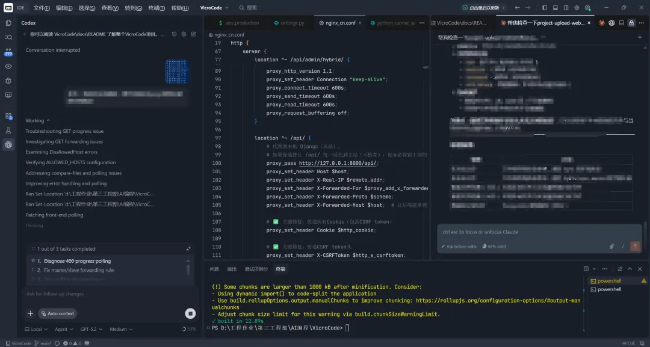Screen dimensions: 650x347
Task: Open settings gear in title bar
Action: [x=577, y=8]
